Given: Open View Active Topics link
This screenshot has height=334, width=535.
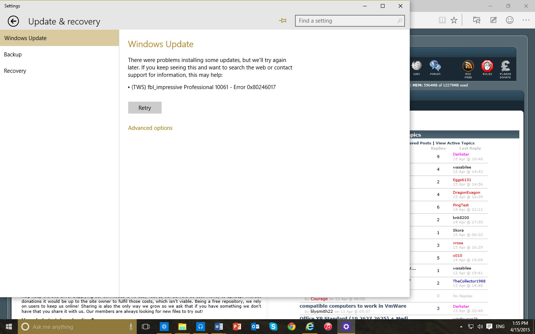Looking at the screenshot, I should 455,143.
